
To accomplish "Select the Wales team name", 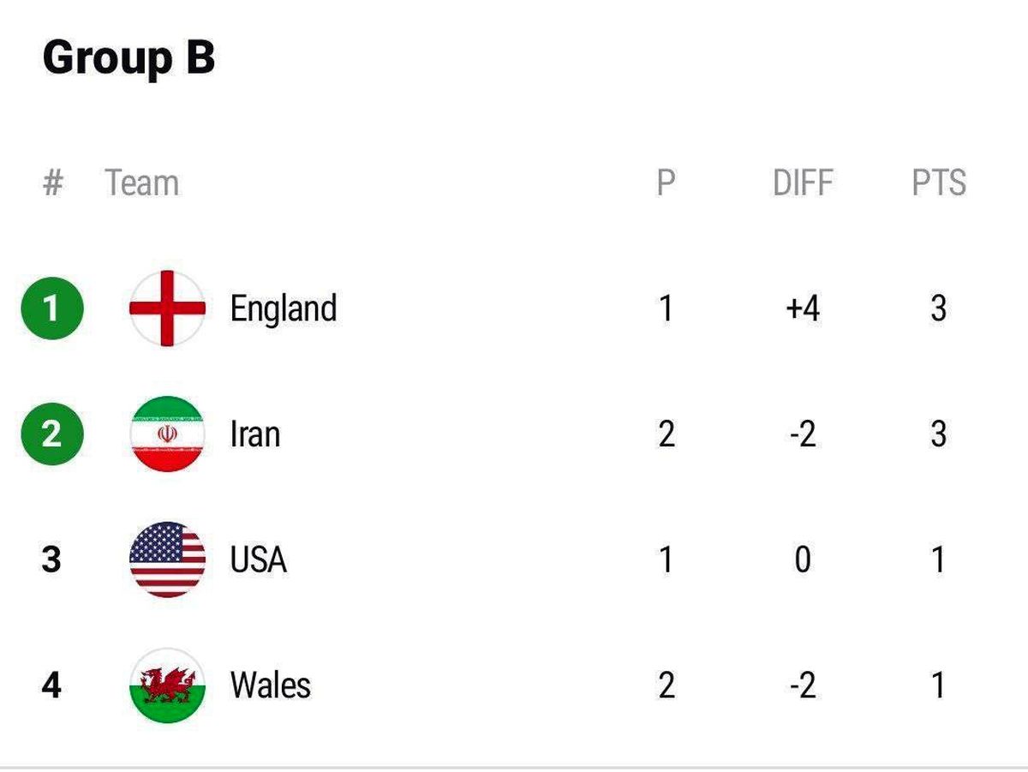I will click(x=271, y=685).
